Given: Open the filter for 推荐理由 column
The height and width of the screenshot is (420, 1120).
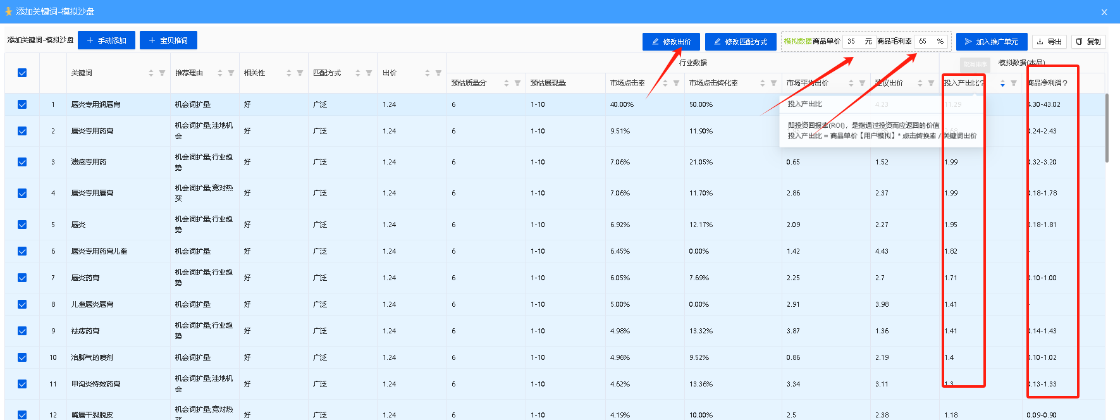Looking at the screenshot, I should (231, 73).
